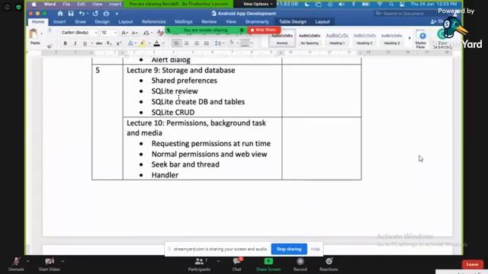Switch to the Insert ribbon tab
The width and height of the screenshot is (488, 274).
(x=59, y=22)
